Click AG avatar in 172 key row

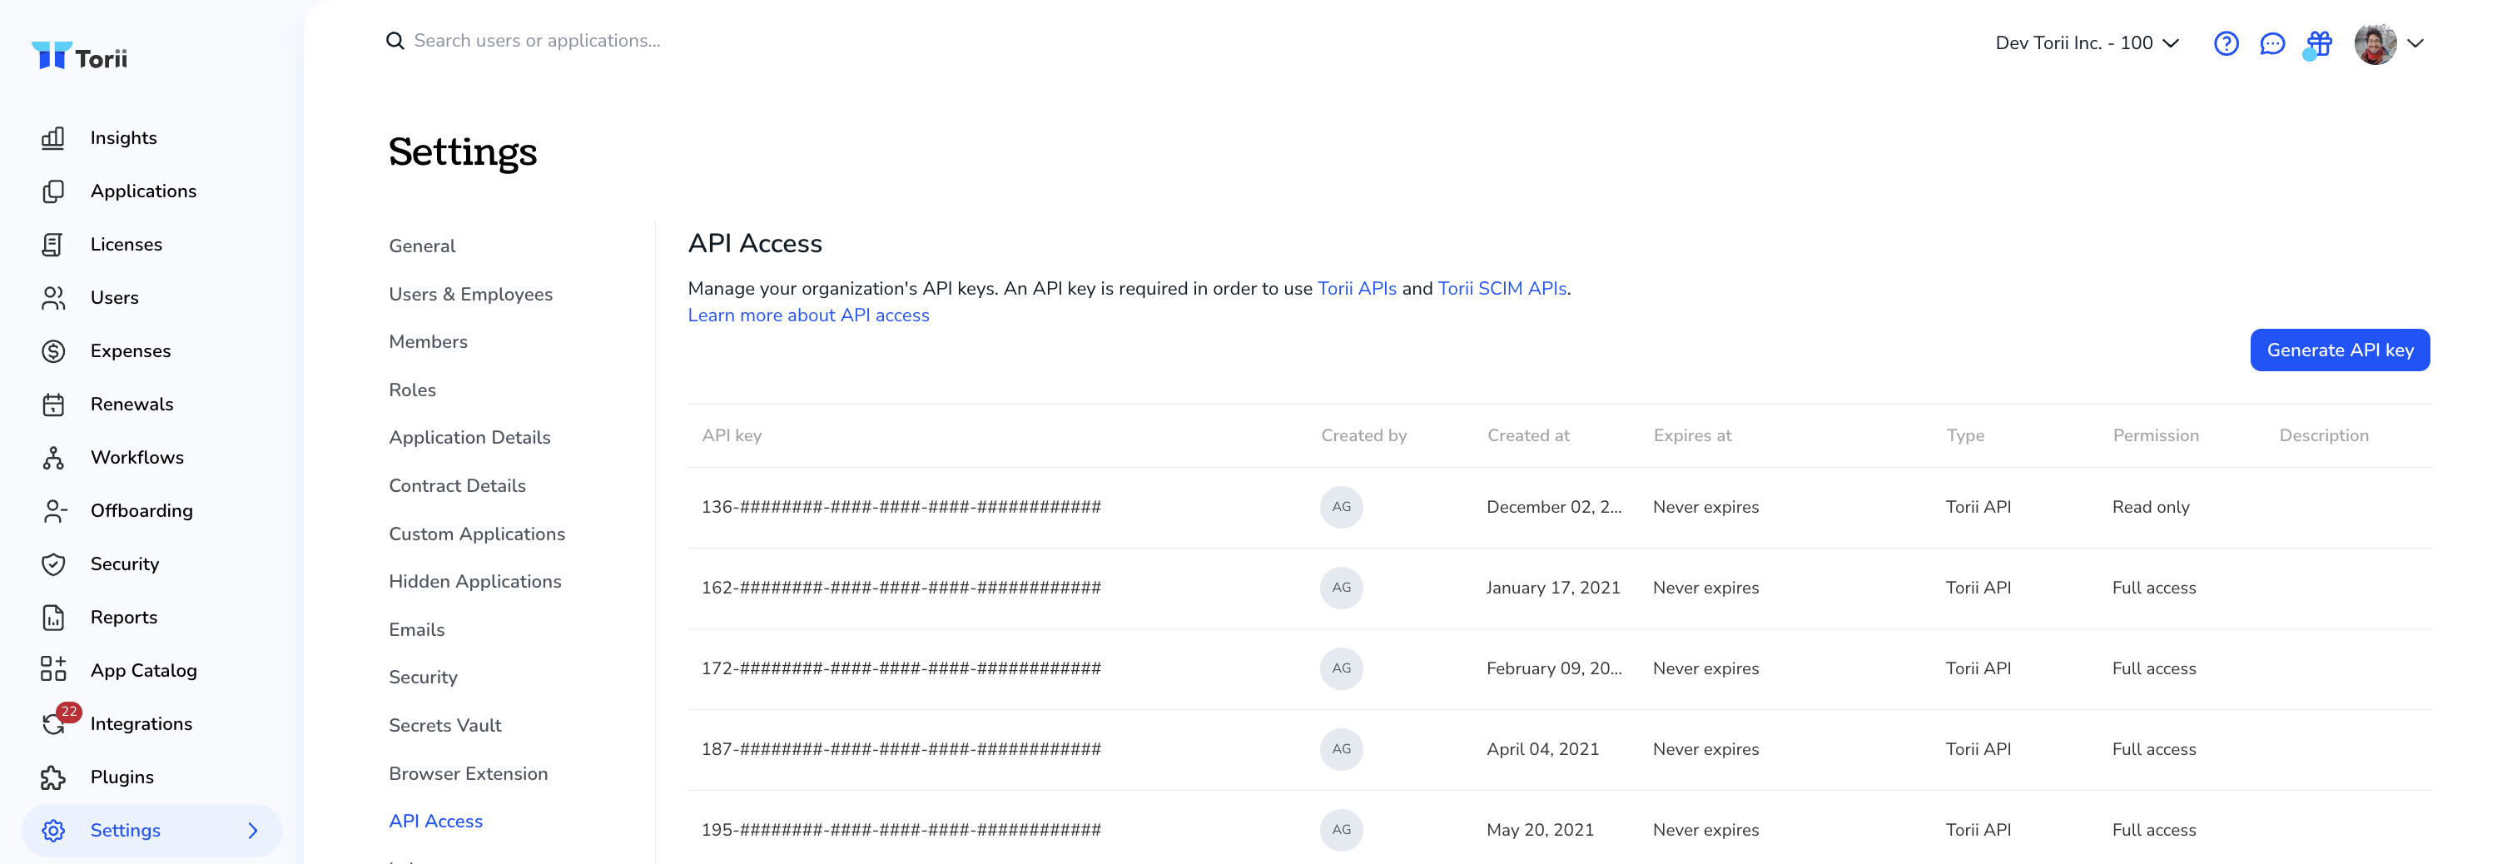(1341, 668)
